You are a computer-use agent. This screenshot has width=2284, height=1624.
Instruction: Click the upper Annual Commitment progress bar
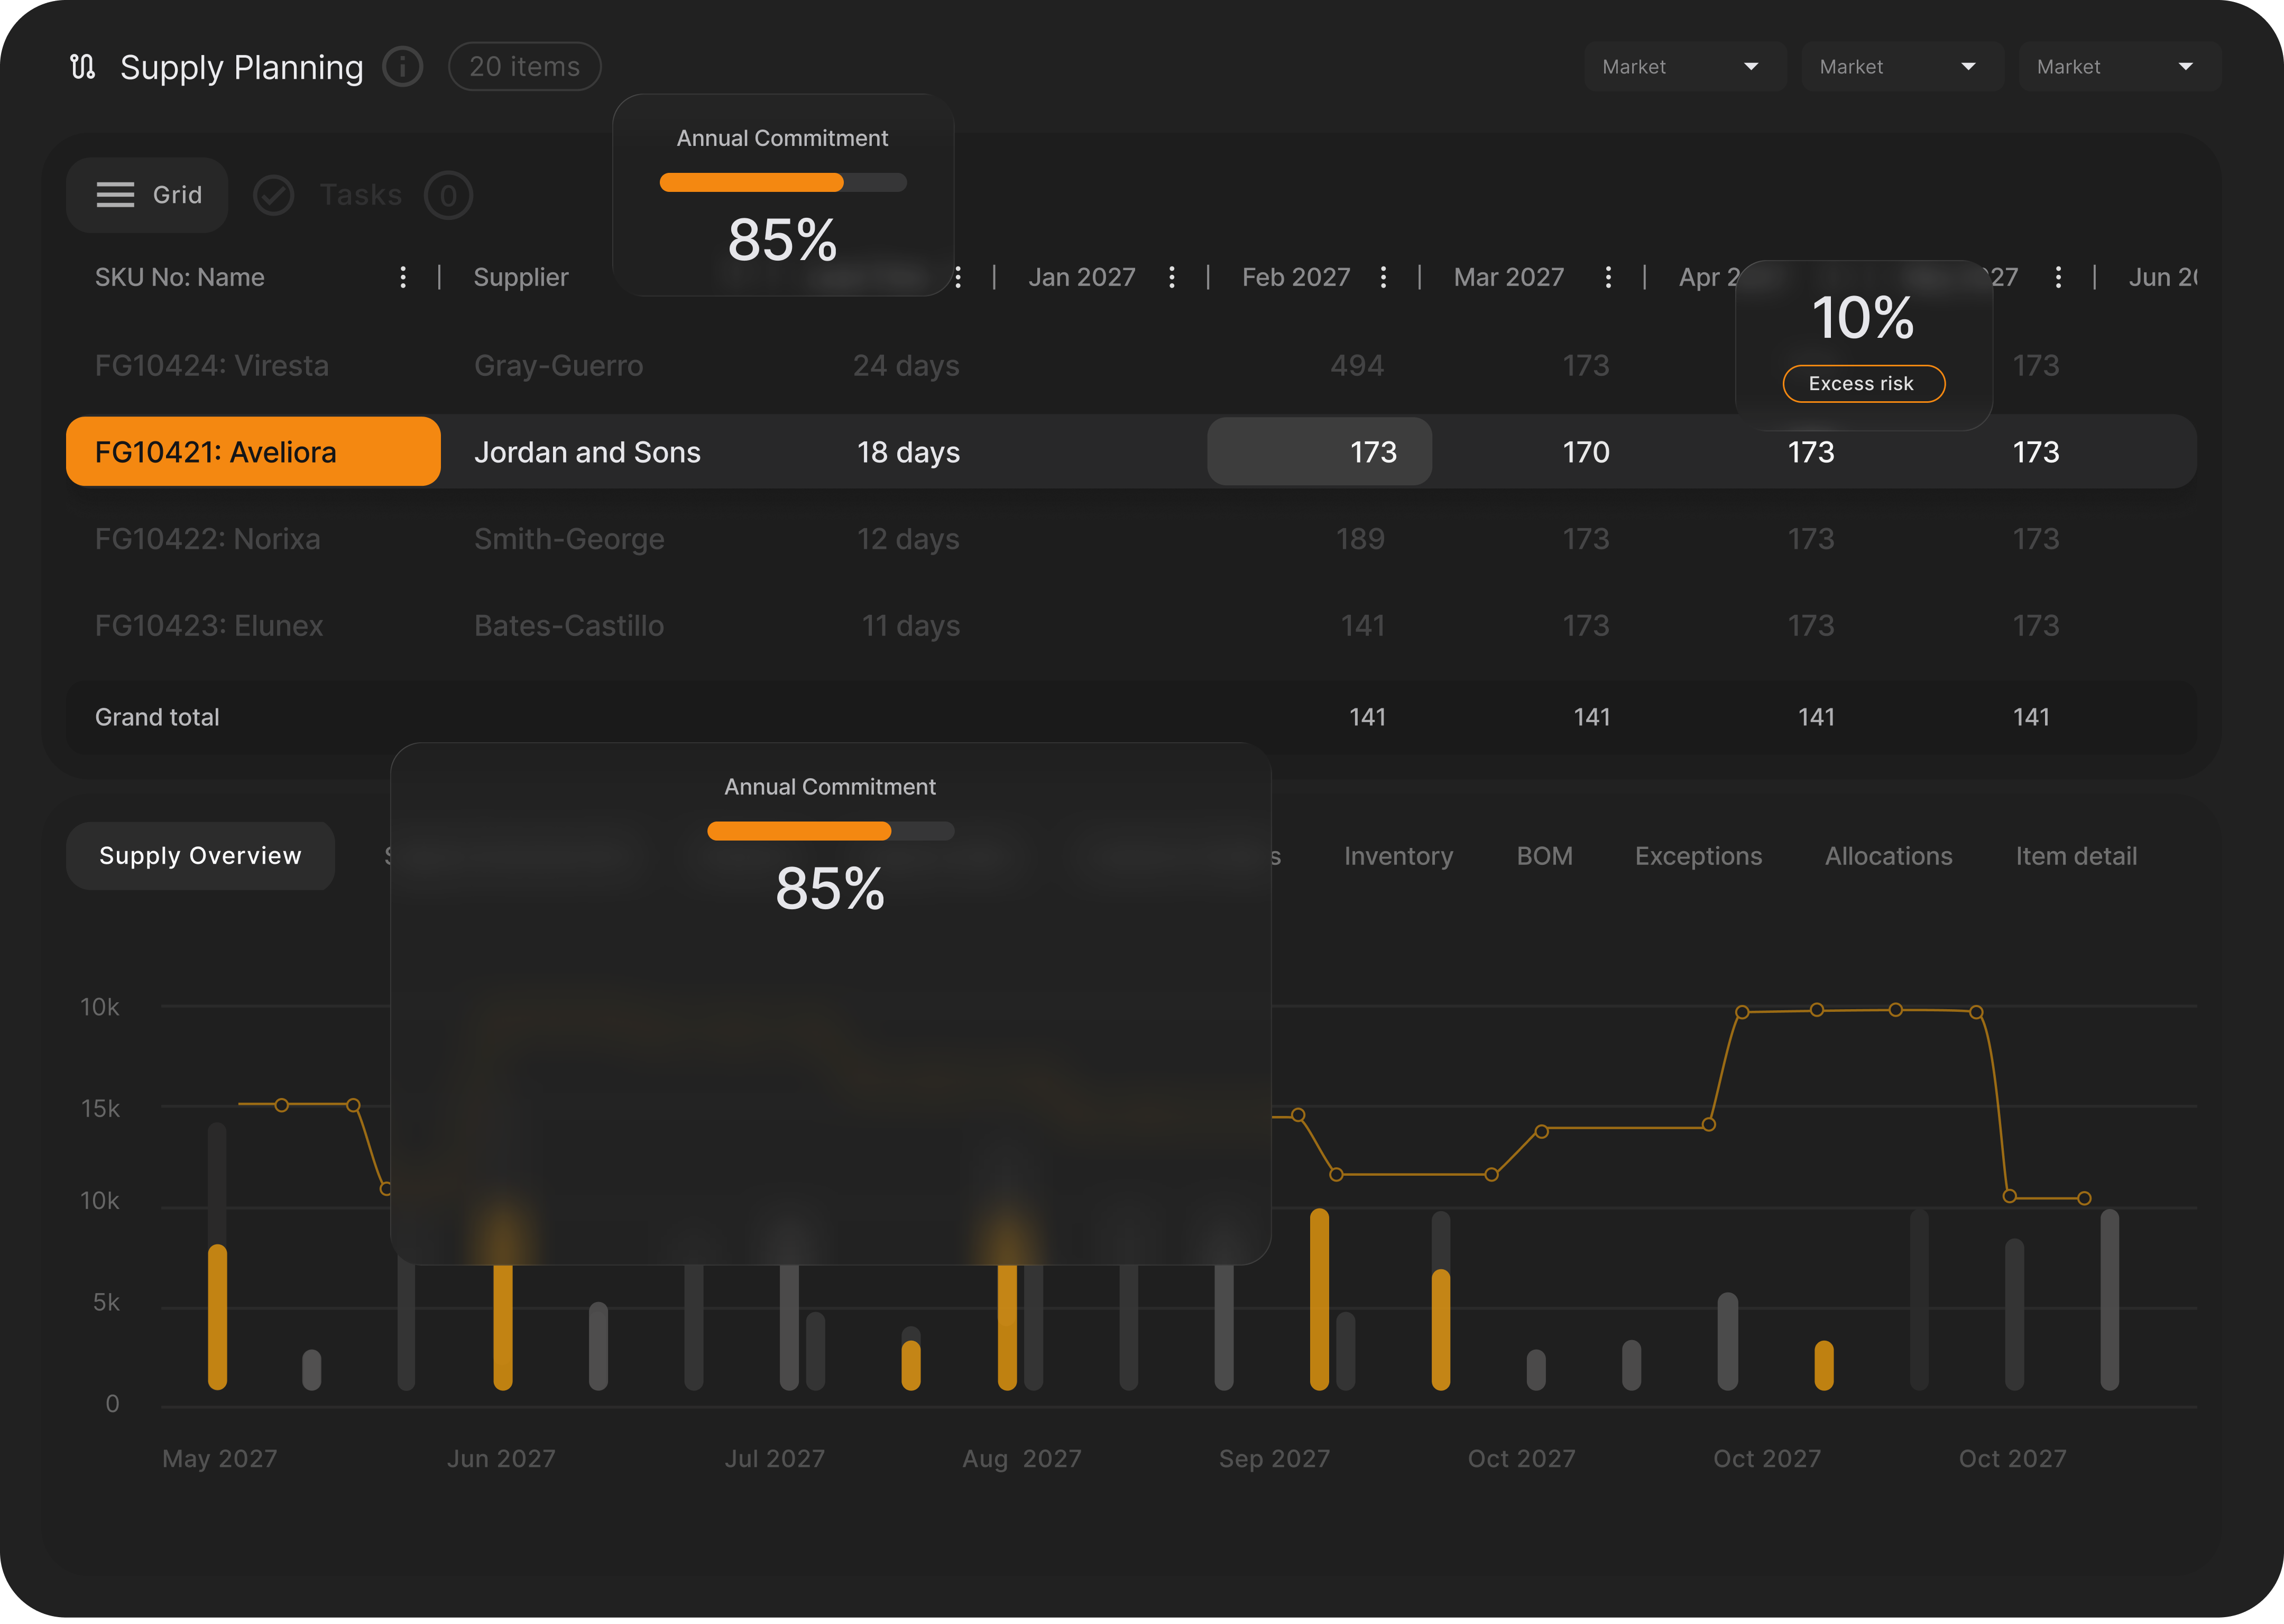pyautogui.click(x=782, y=183)
